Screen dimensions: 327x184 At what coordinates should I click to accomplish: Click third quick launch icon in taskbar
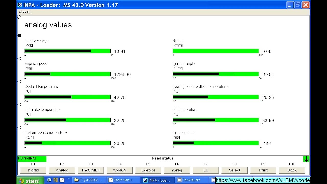point(62,180)
